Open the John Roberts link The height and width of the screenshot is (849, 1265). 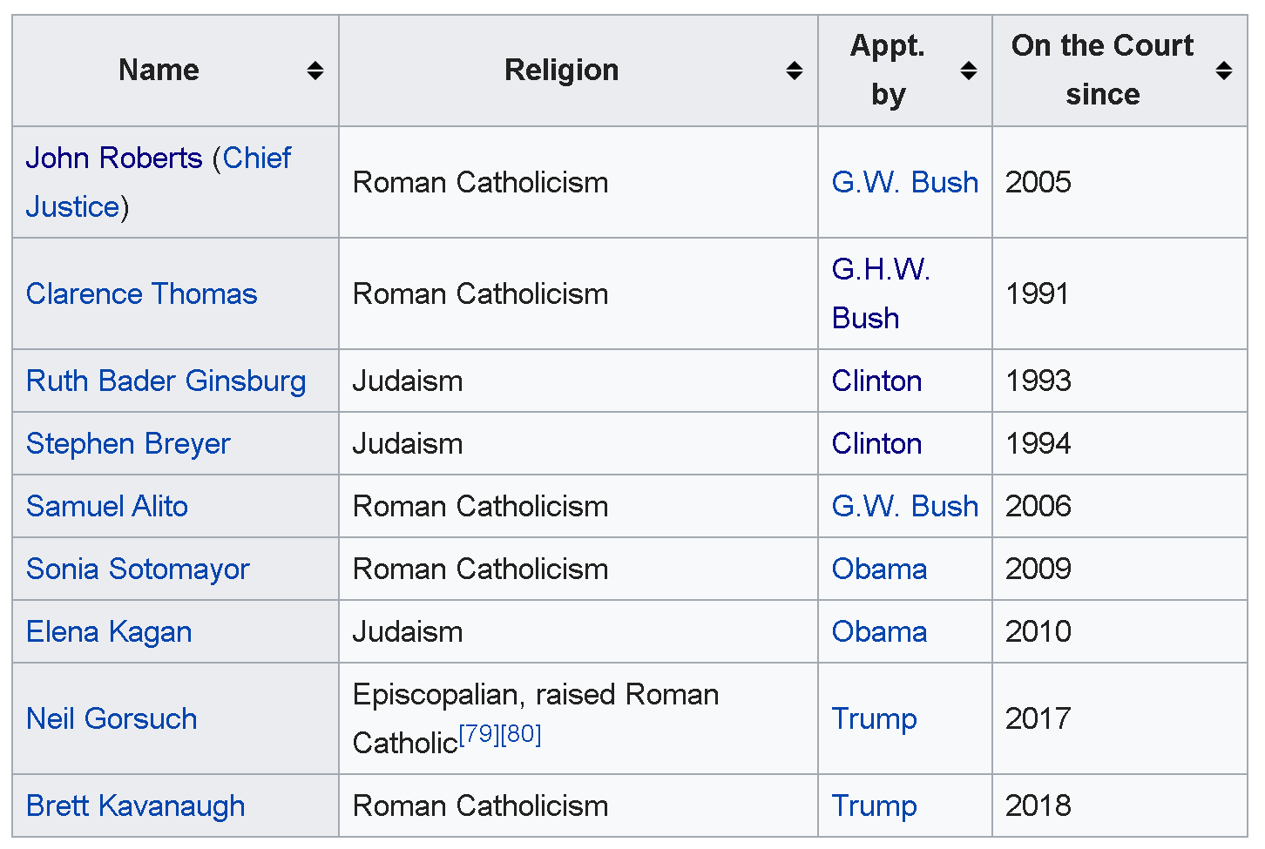[x=113, y=158]
